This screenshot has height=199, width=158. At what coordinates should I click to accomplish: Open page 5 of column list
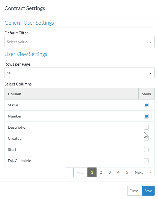tap(127, 172)
